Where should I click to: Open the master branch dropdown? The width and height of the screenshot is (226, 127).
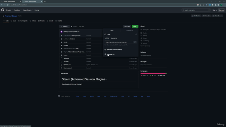click(x=64, y=26)
